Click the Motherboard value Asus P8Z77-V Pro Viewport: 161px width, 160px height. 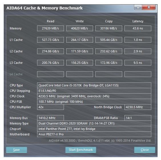pos(94,134)
